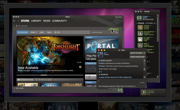Click Lamprey's avatar in the Friends list

coord(140,27)
